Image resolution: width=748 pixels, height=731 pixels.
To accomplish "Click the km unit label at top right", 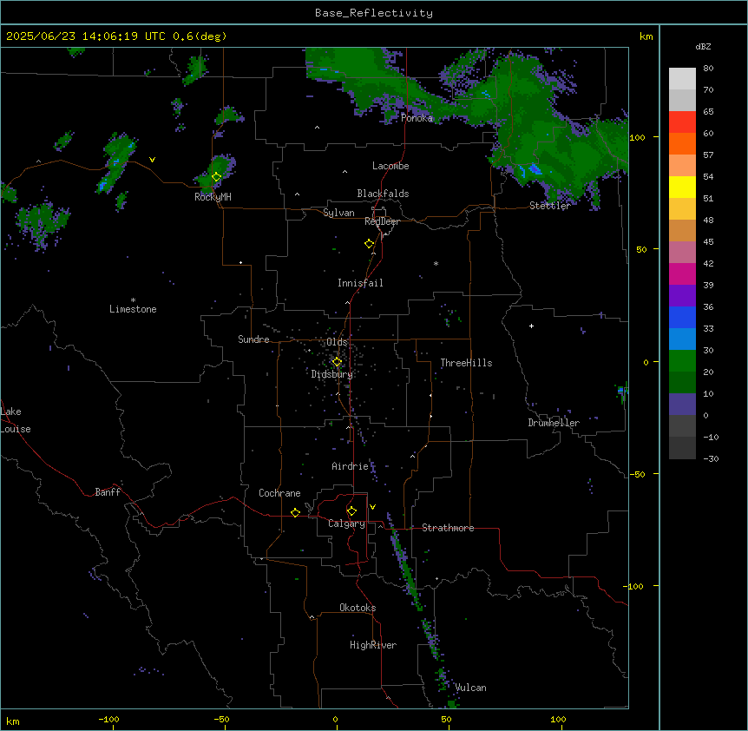I will (646, 36).
